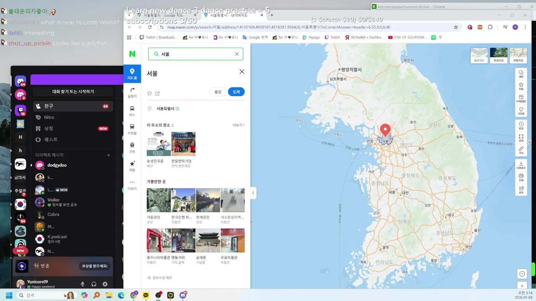Open Google 번역 bookmark
The image size is (536, 301).
pyautogui.click(x=255, y=37)
